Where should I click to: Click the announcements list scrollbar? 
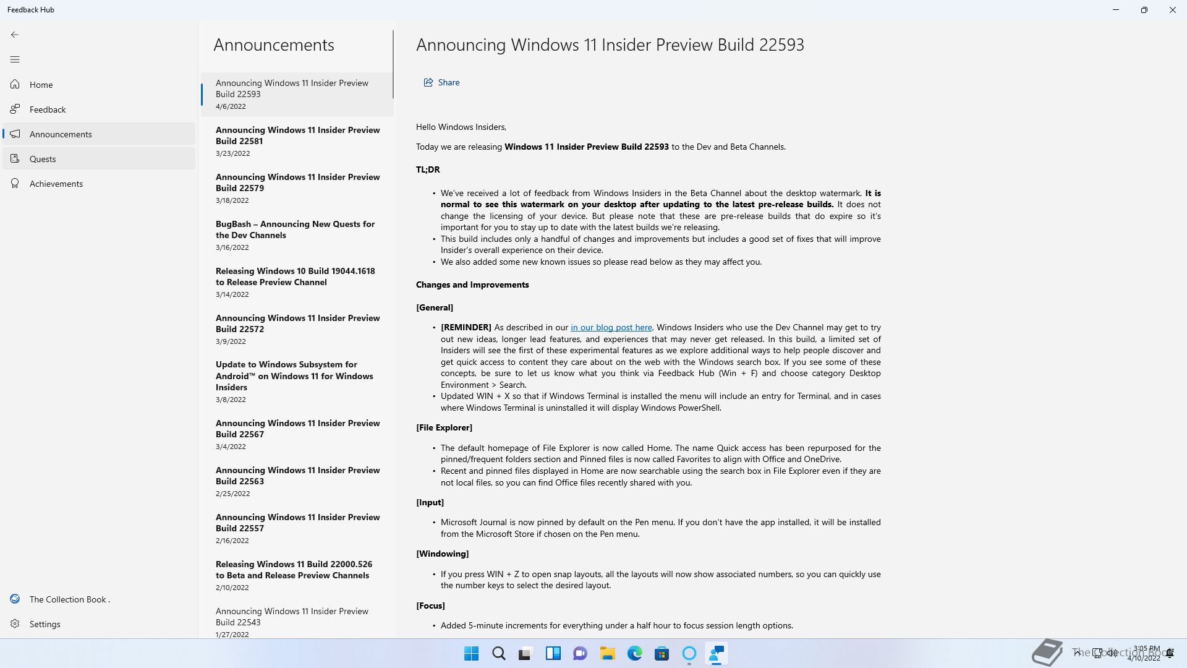(x=393, y=64)
